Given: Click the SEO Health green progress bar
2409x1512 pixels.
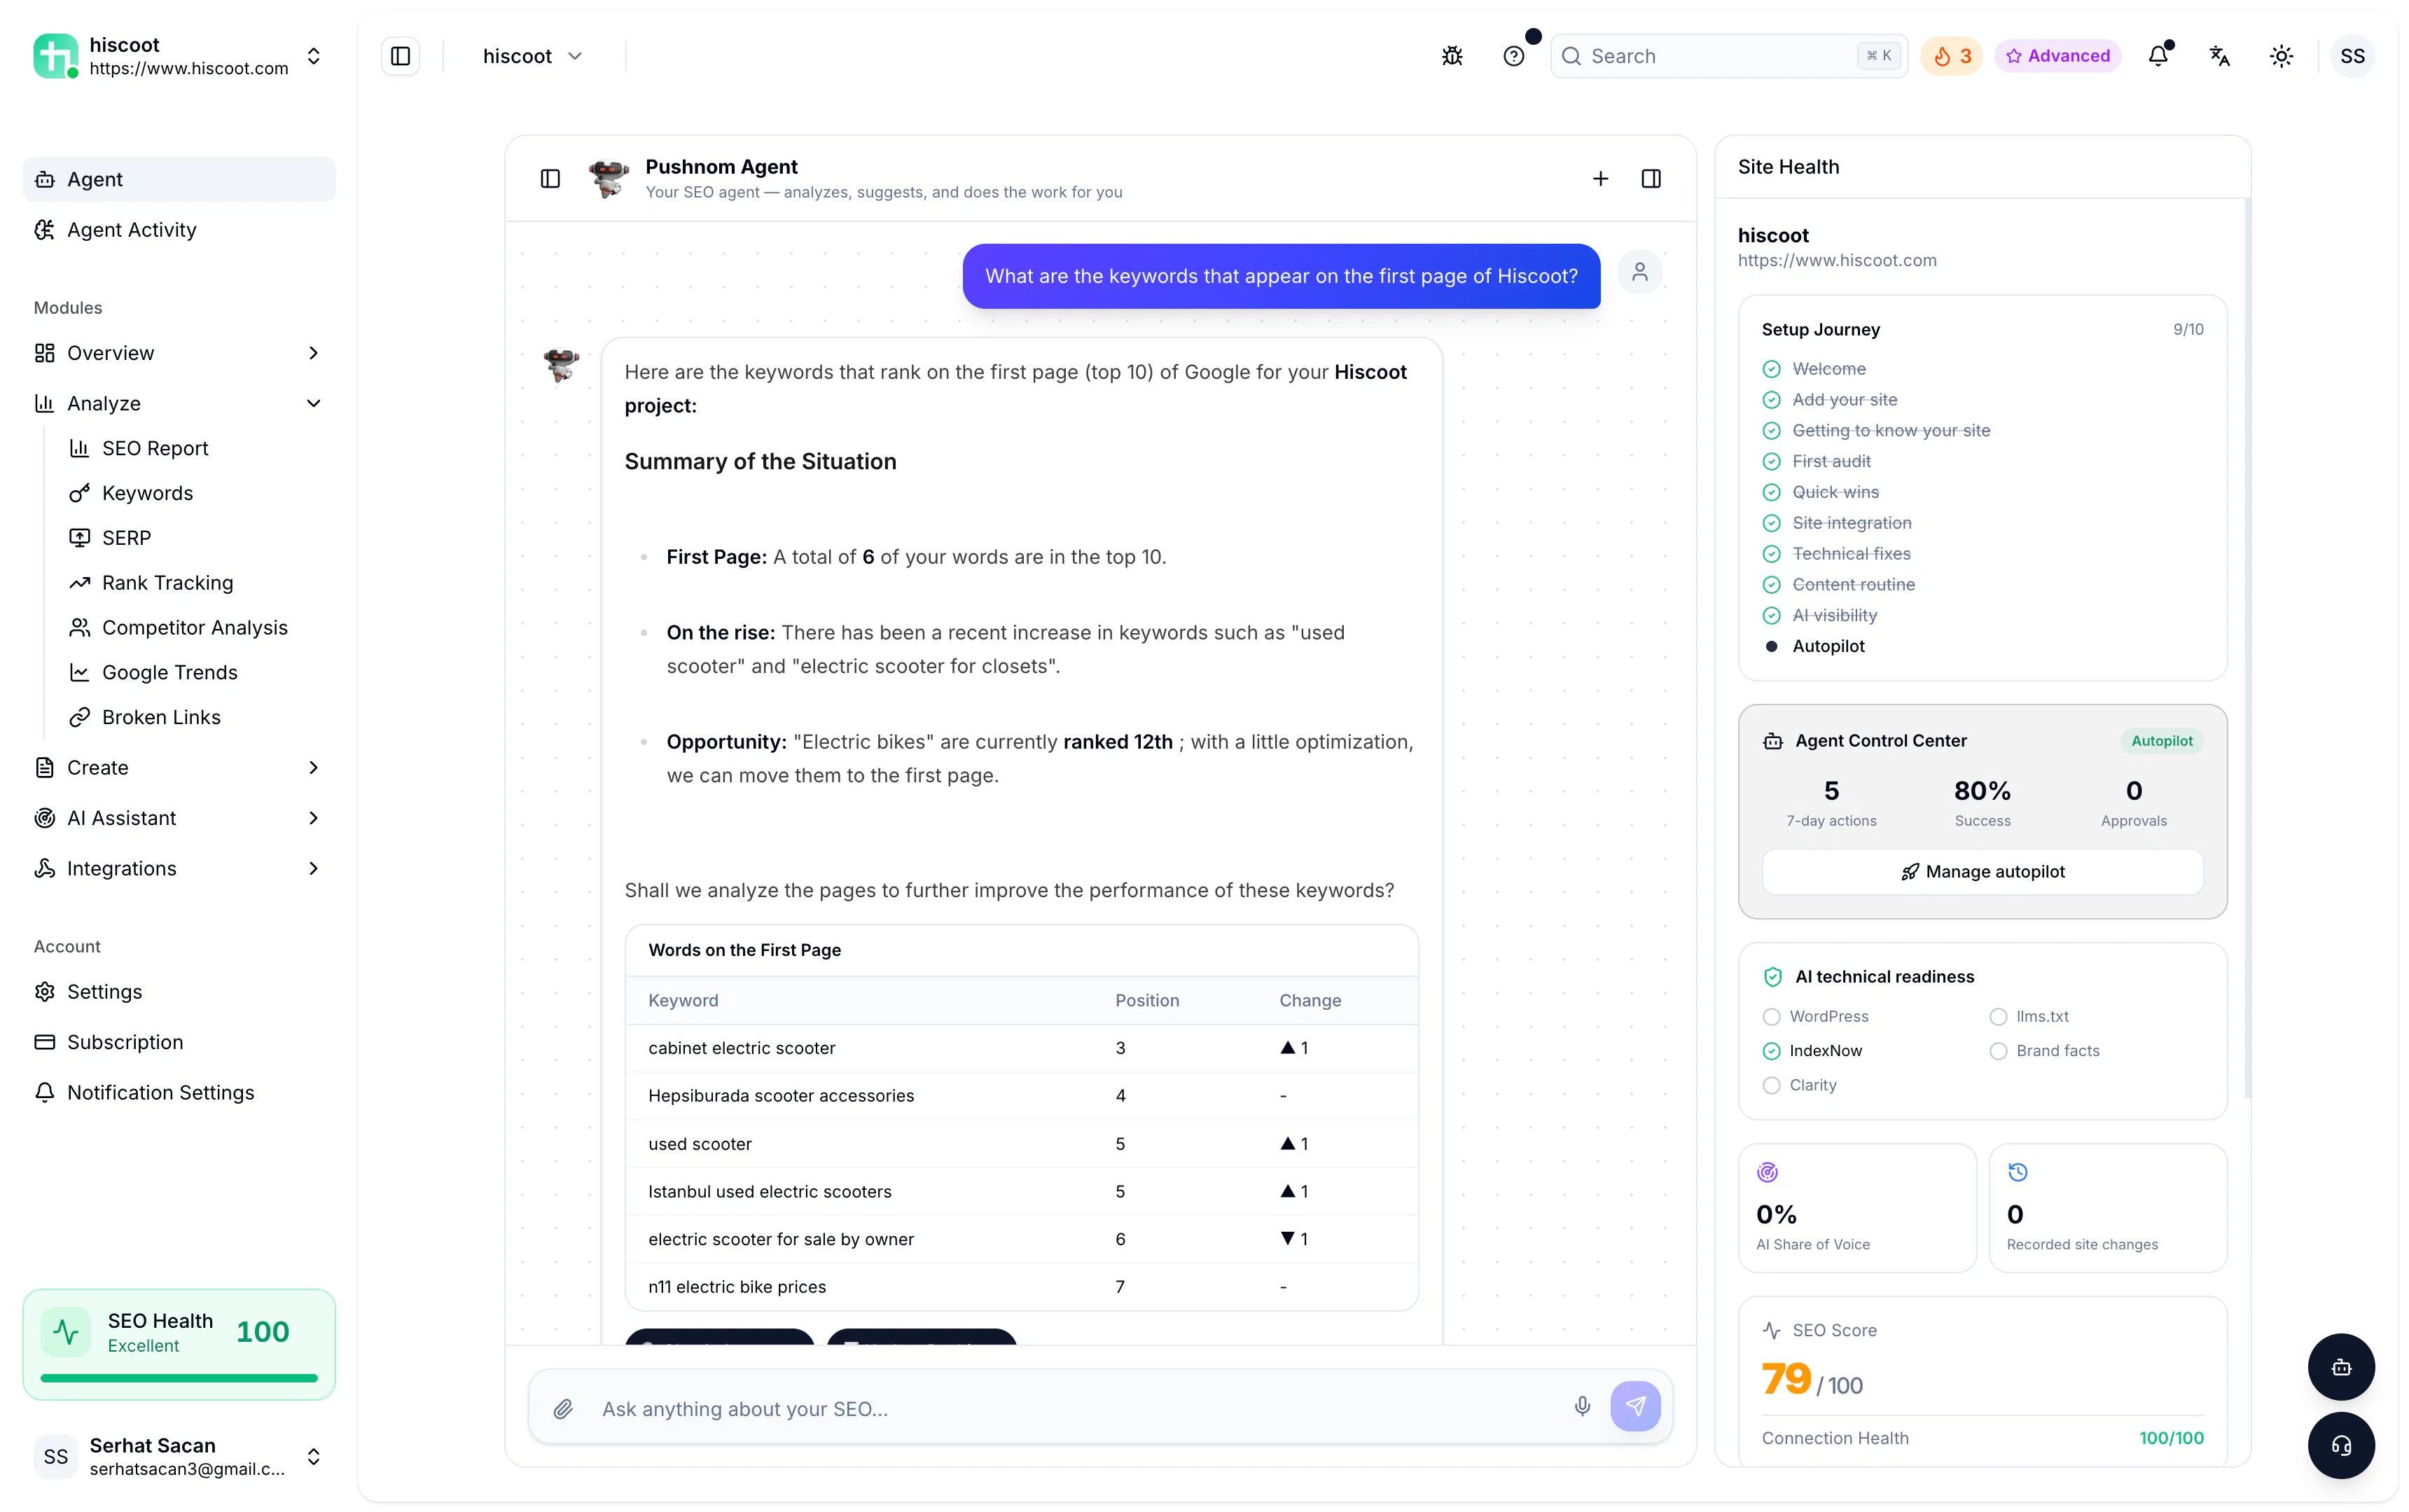Looking at the screenshot, I should (179, 1378).
